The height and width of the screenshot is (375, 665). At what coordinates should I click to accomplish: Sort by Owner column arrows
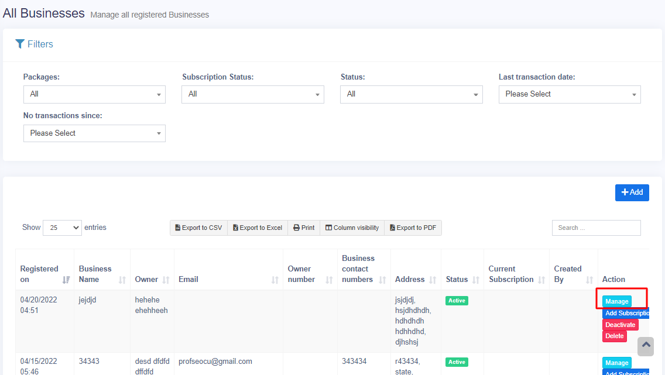coord(166,280)
